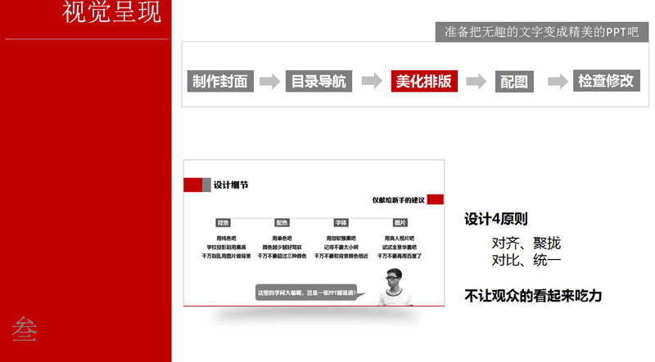
Task: Select the 检查修改 step box
Action: click(x=606, y=81)
